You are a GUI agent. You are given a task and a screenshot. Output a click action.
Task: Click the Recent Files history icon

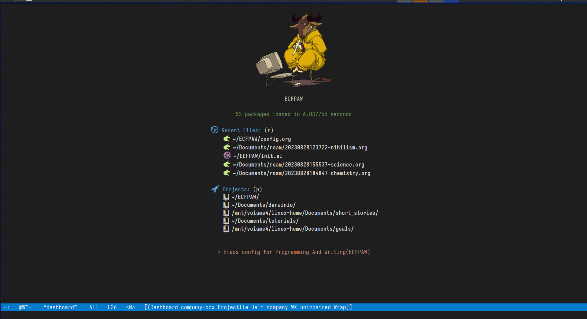click(215, 130)
